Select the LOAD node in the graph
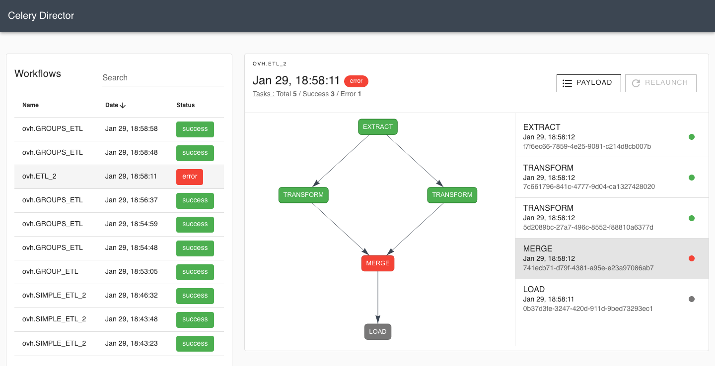715x366 pixels. 378,331
